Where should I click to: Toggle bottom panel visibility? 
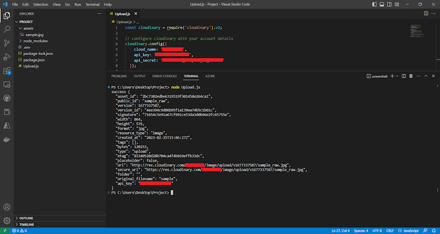382,4
